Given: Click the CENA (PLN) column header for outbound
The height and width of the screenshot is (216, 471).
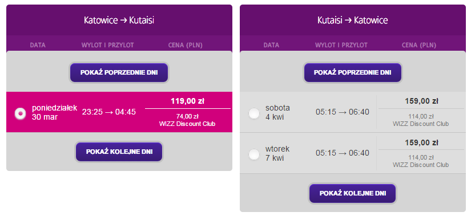Looking at the screenshot, I should [x=186, y=45].
